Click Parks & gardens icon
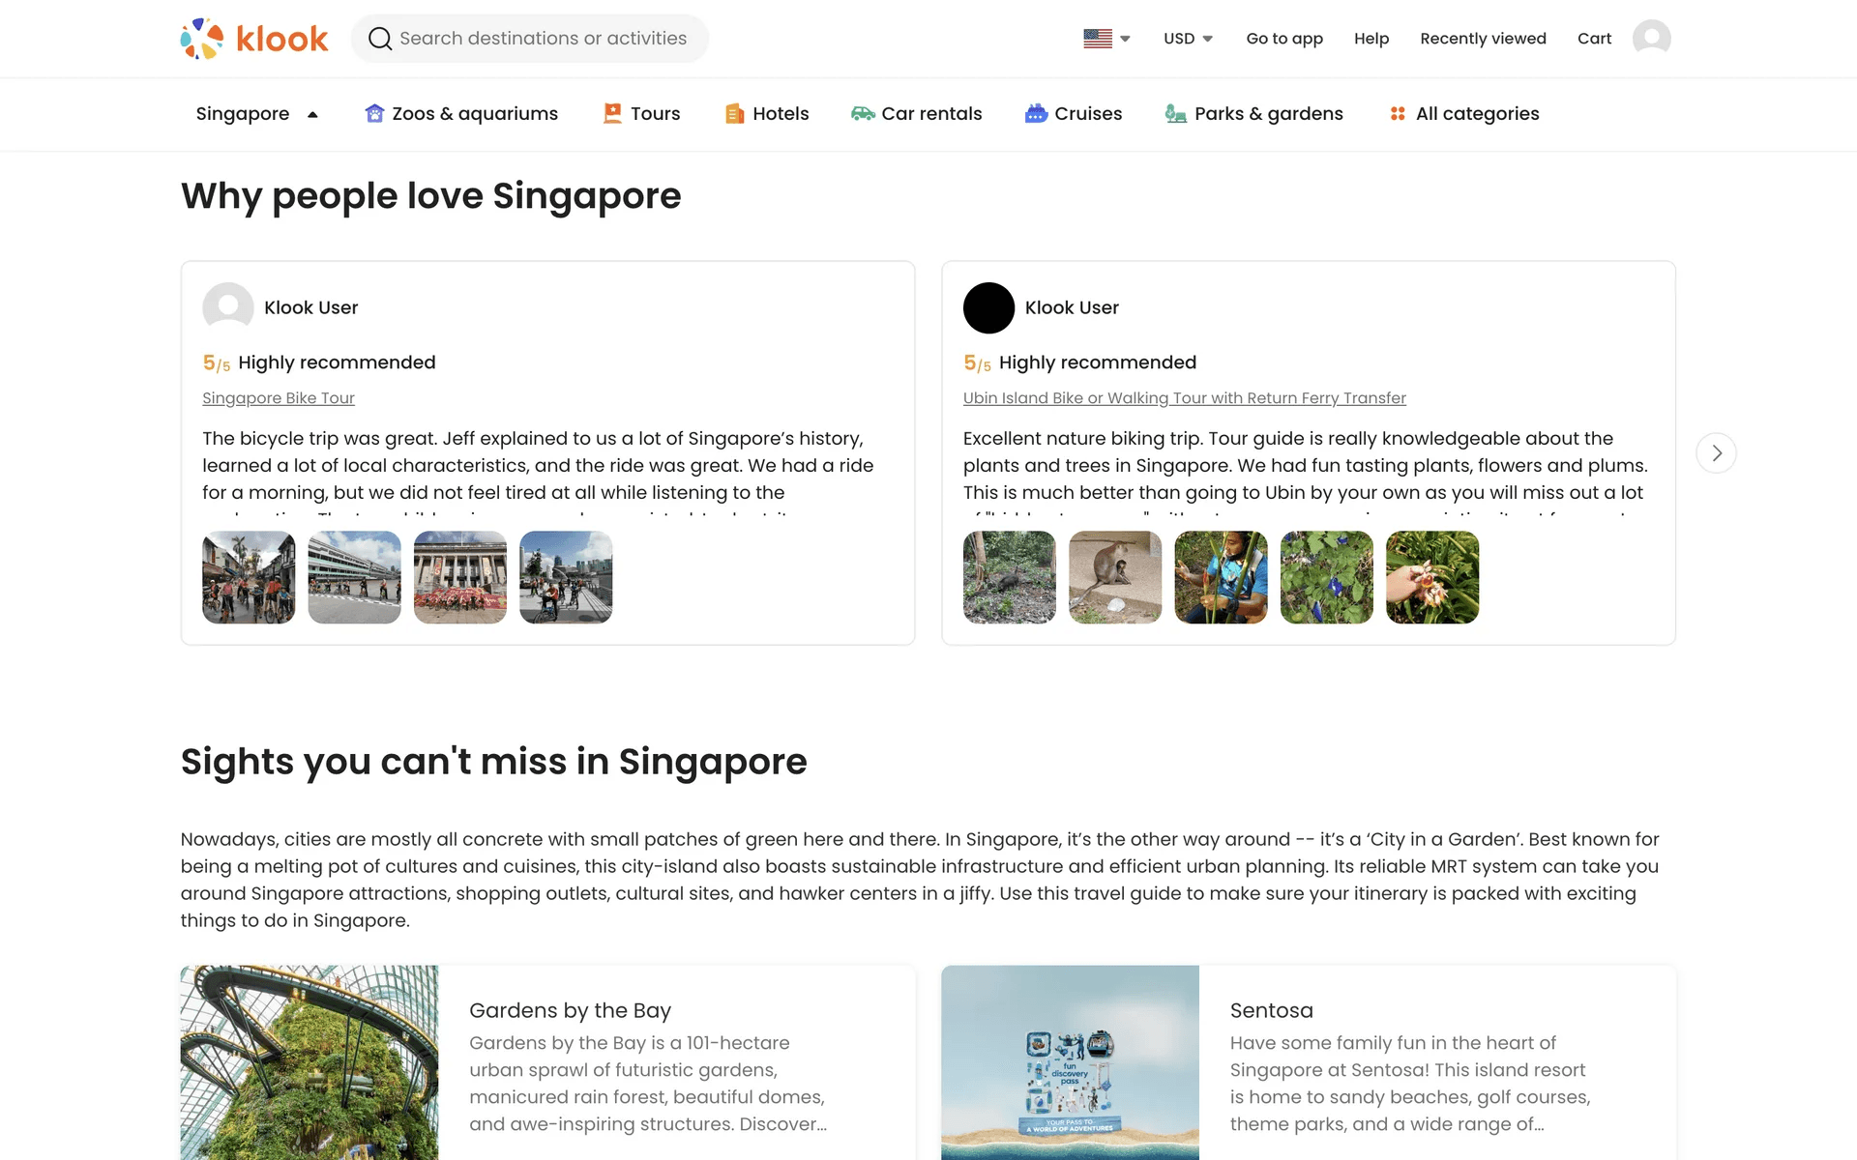This screenshot has width=1857, height=1160. 1175,114
